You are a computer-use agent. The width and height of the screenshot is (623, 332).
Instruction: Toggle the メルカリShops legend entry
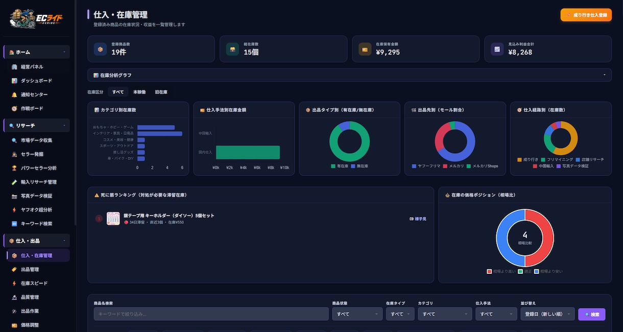(482, 166)
